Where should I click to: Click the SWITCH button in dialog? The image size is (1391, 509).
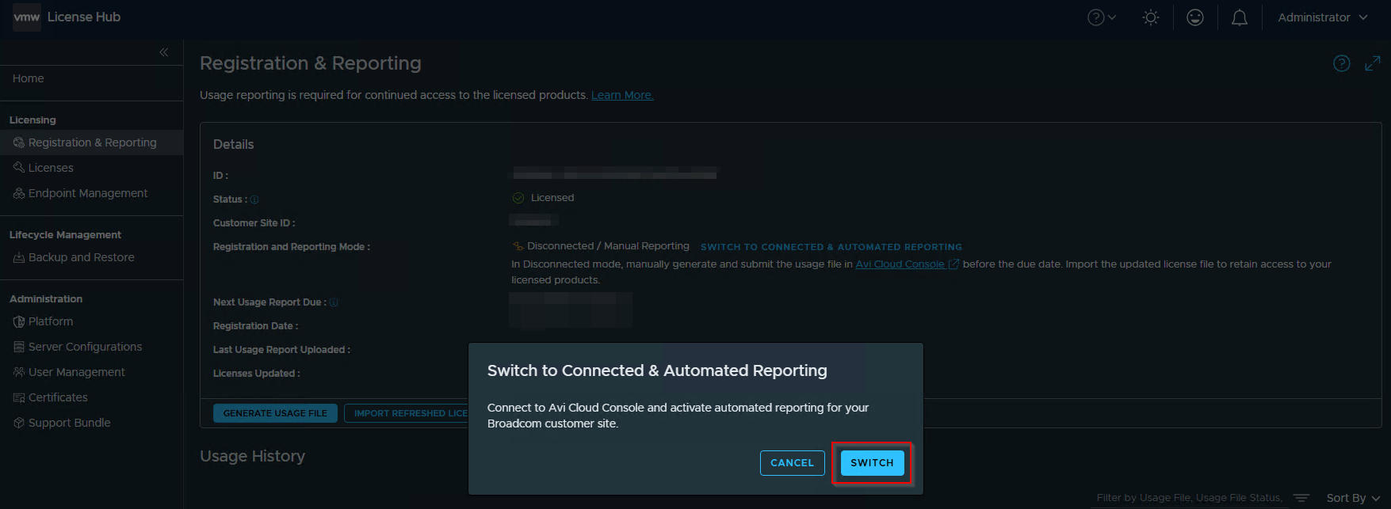click(x=872, y=463)
